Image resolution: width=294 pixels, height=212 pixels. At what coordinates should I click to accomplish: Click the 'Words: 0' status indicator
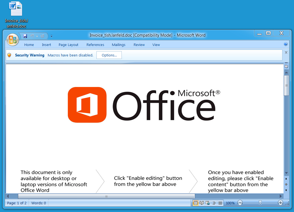(39, 203)
